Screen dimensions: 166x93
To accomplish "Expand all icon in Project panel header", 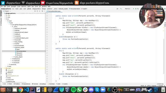I will coord(37,11).
